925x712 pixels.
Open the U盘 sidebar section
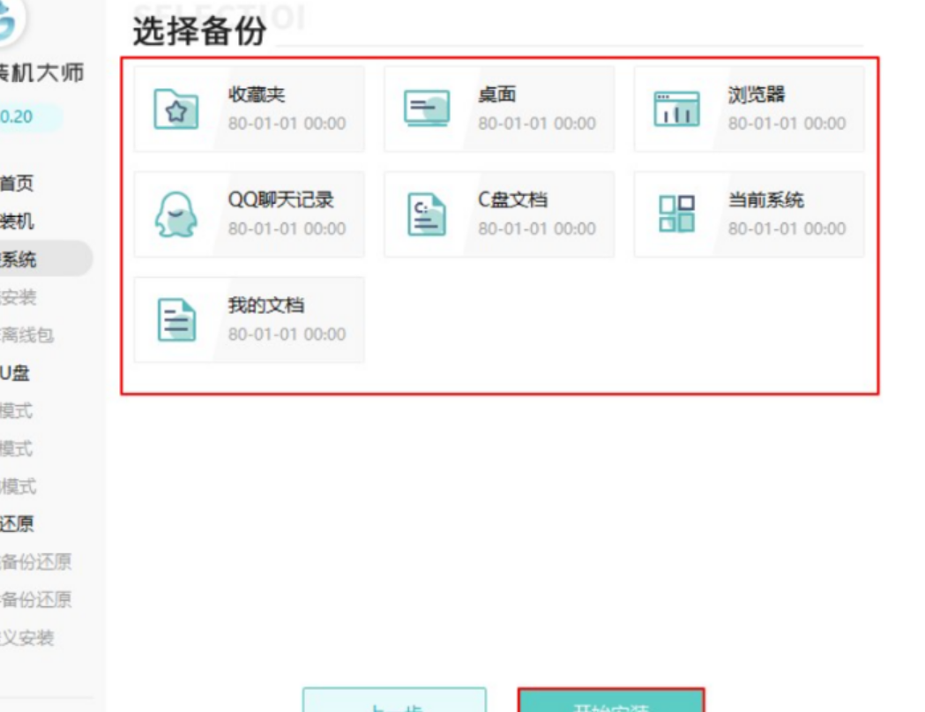click(15, 373)
